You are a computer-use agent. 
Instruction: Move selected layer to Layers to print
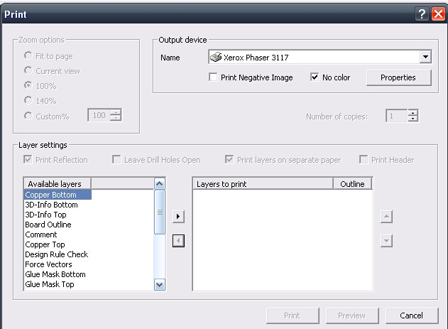[178, 217]
